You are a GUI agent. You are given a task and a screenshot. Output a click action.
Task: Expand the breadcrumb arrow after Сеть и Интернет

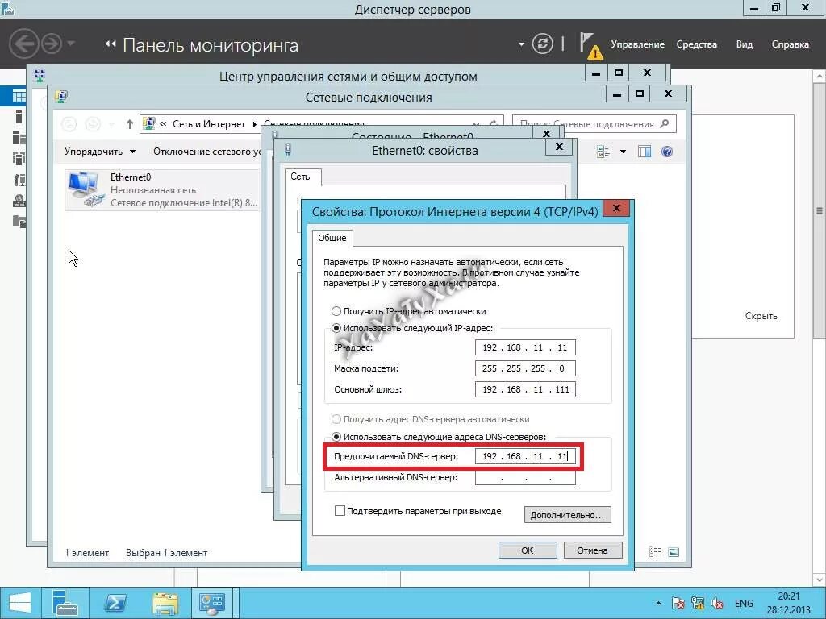[x=254, y=124]
